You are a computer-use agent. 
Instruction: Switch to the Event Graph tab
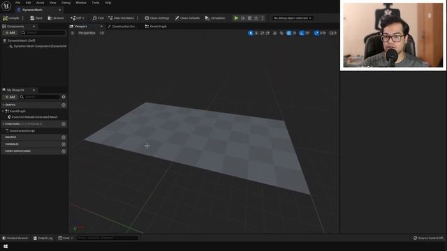pos(156,26)
